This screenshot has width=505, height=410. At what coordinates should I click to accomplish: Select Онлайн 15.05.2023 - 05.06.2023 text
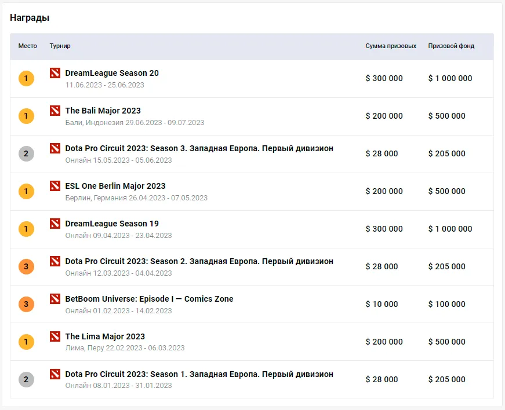pyautogui.click(x=118, y=160)
